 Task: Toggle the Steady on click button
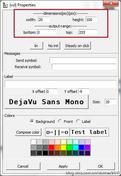(78, 46)
